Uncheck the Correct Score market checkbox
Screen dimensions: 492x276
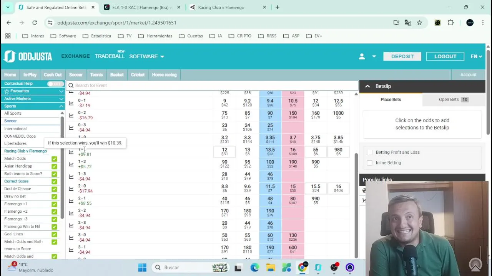54,181
